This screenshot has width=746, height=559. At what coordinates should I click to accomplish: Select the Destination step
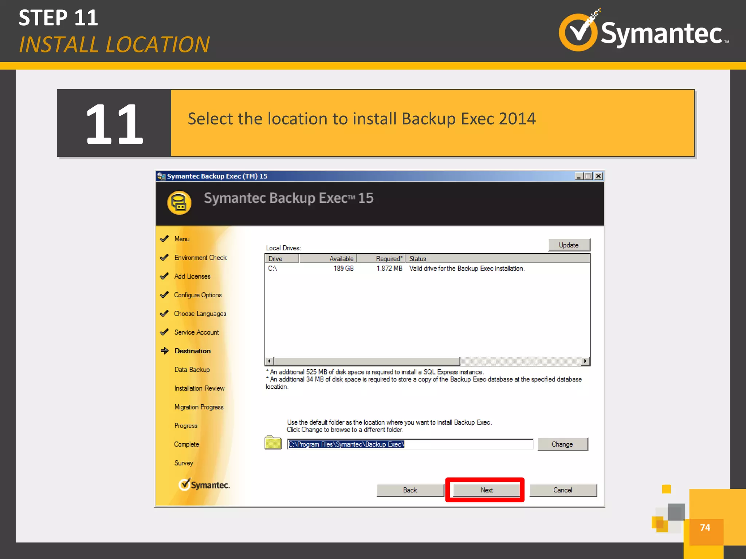pyautogui.click(x=192, y=351)
